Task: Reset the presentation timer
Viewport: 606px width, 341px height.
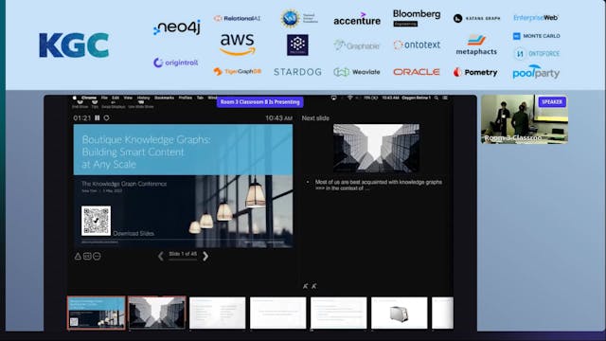Action: [x=106, y=117]
